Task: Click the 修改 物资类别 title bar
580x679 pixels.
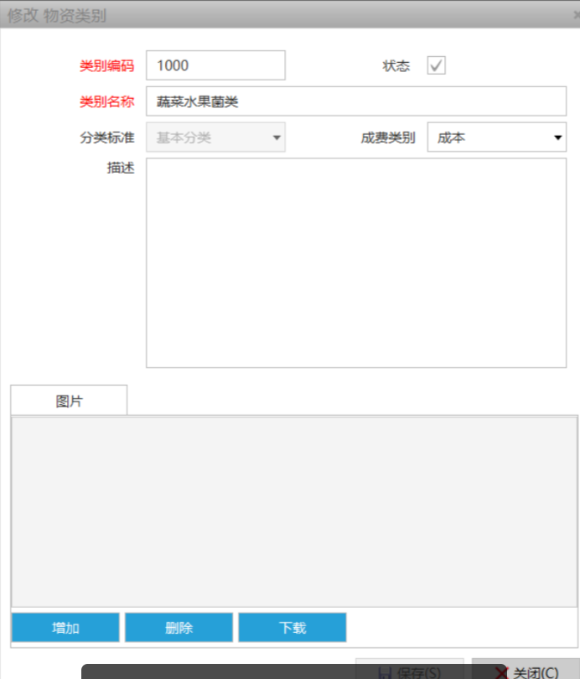Action: [x=251, y=15]
